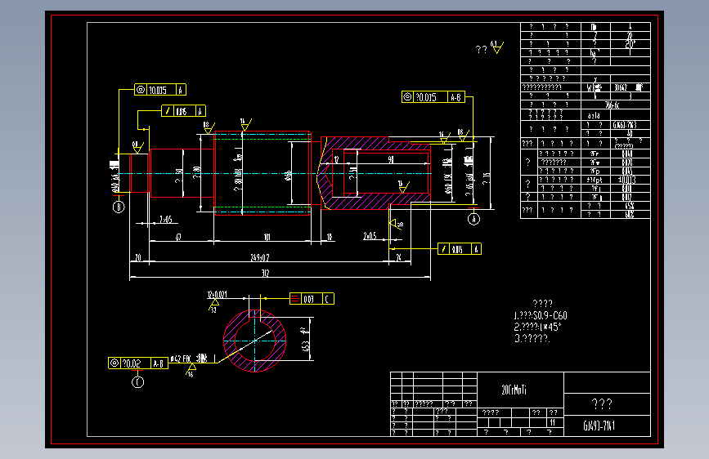Select the Ø42 F8 bore callout
Image resolution: width=709 pixels, height=459 pixels.
[x=189, y=359]
